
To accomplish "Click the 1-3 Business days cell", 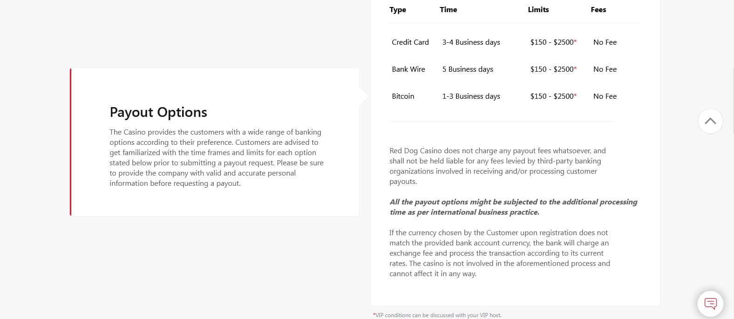I will (x=471, y=96).
